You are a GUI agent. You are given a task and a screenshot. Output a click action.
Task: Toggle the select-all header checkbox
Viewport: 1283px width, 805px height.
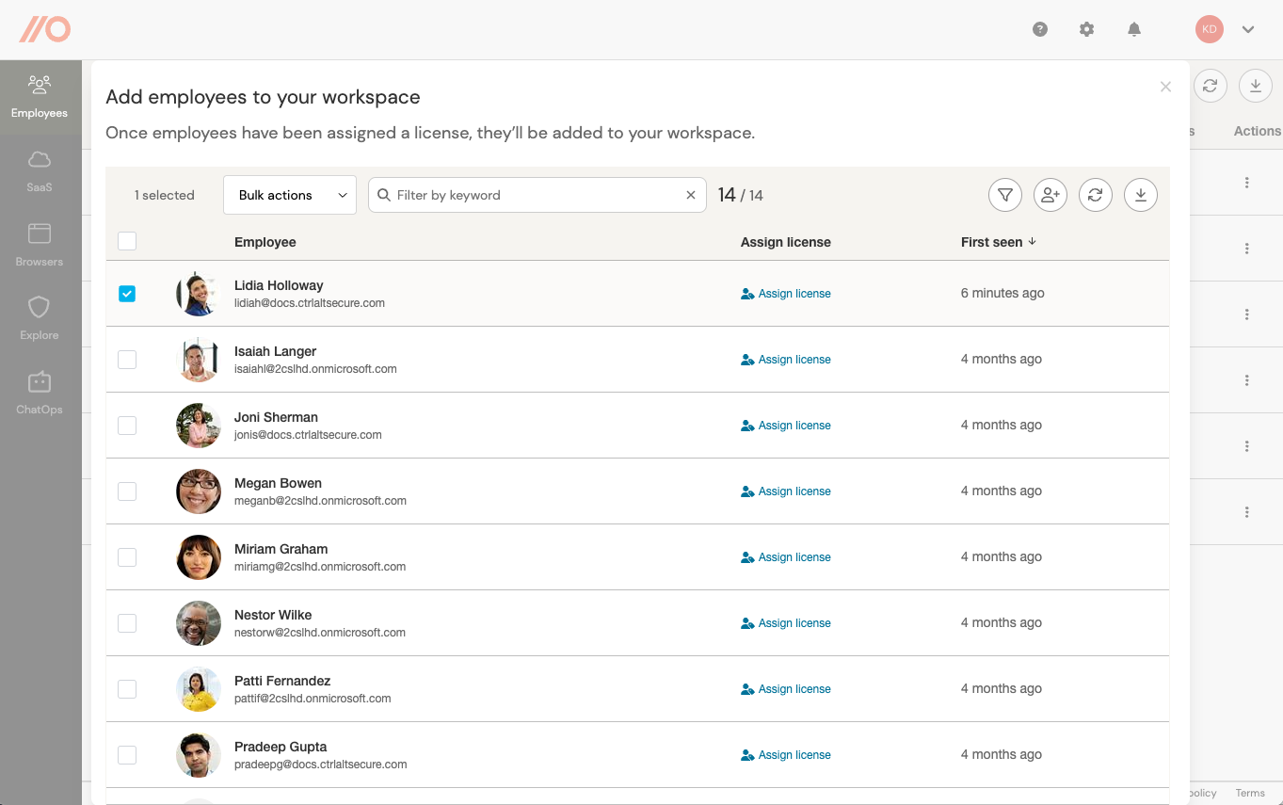click(127, 242)
